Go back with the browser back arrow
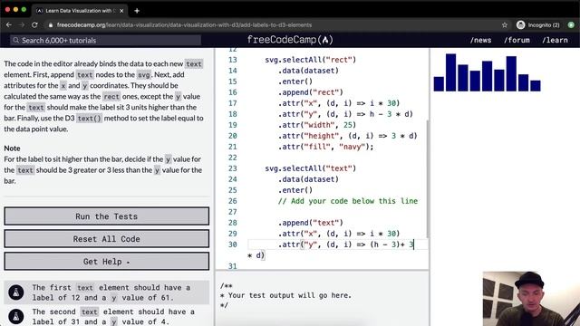 pyautogui.click(x=9, y=24)
